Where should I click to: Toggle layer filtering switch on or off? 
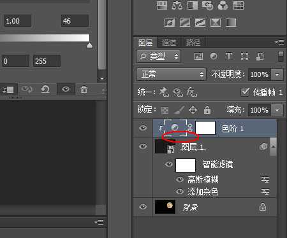(x=281, y=56)
